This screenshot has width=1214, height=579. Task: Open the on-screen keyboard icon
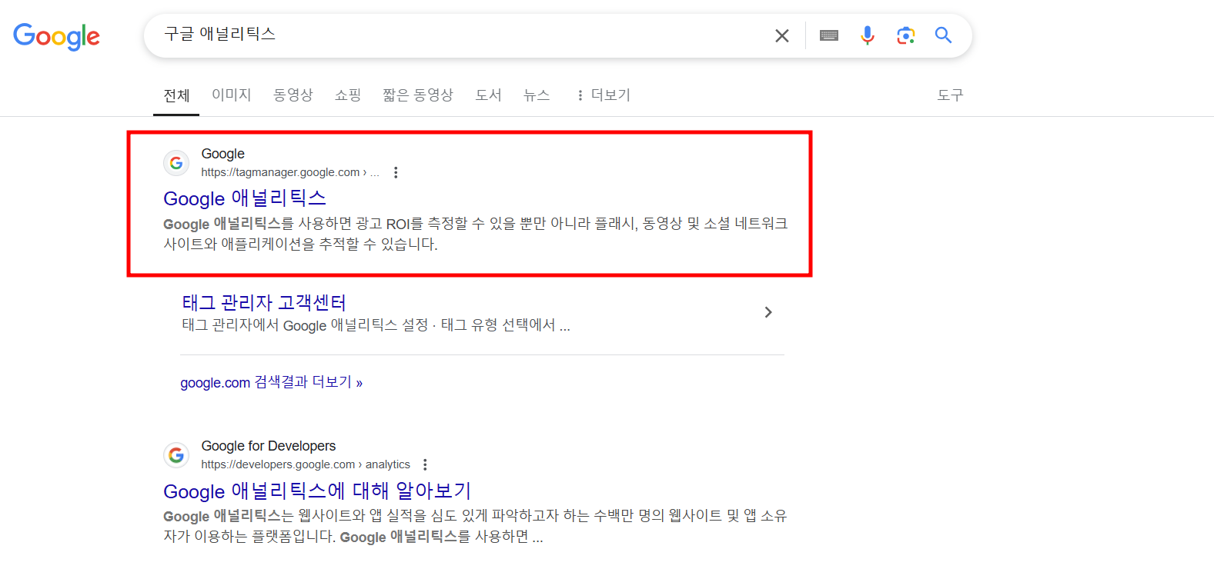(x=829, y=35)
